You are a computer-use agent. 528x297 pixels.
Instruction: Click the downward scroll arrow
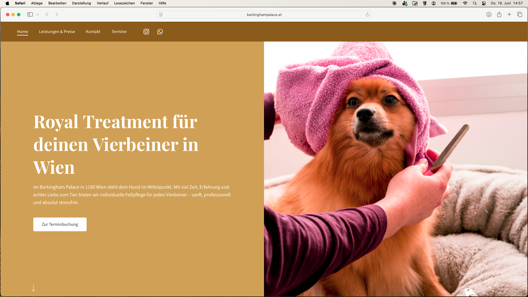pos(34,288)
